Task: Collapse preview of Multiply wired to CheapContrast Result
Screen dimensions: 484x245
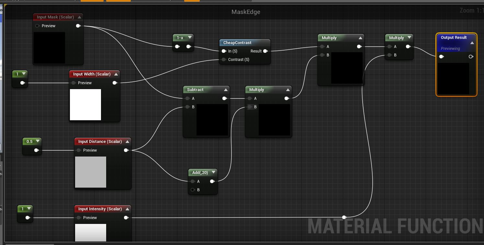Action: (x=360, y=38)
